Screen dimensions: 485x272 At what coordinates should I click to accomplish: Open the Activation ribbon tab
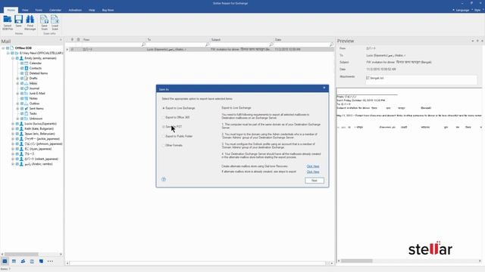coord(75,10)
